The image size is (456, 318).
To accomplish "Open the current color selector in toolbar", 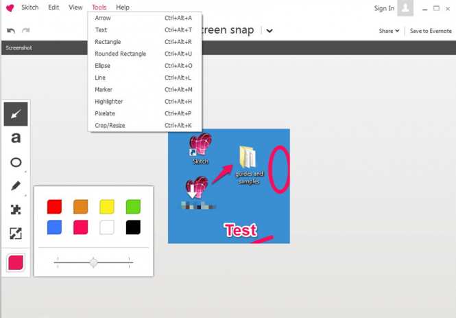I will (16, 262).
